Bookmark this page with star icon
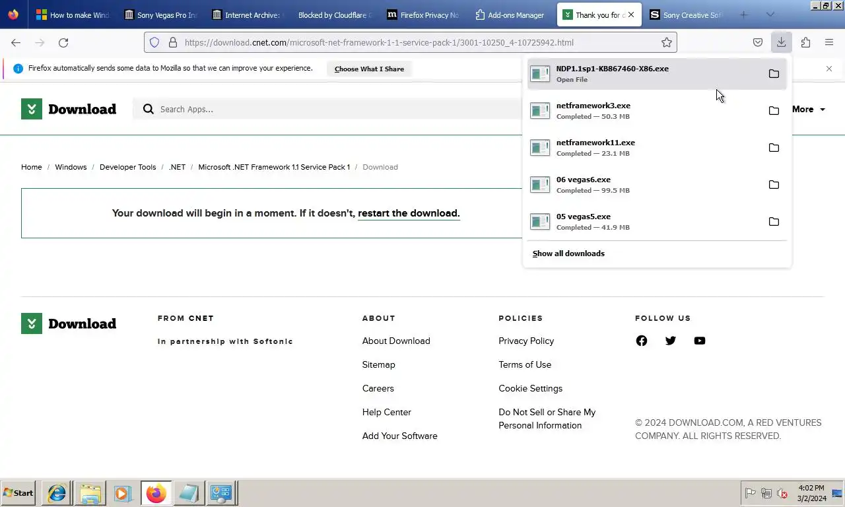845x507 pixels. tap(667, 42)
